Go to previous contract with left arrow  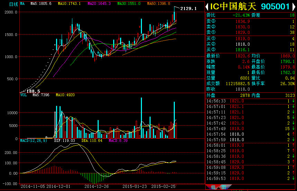pyautogui.click(x=207, y=7)
